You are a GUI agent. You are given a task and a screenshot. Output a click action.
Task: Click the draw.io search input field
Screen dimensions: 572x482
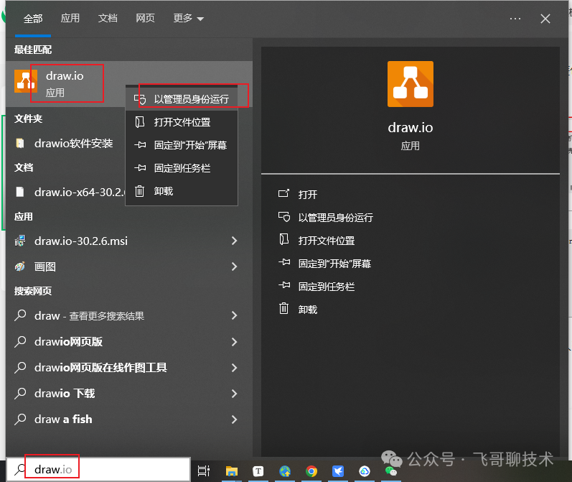(x=98, y=470)
